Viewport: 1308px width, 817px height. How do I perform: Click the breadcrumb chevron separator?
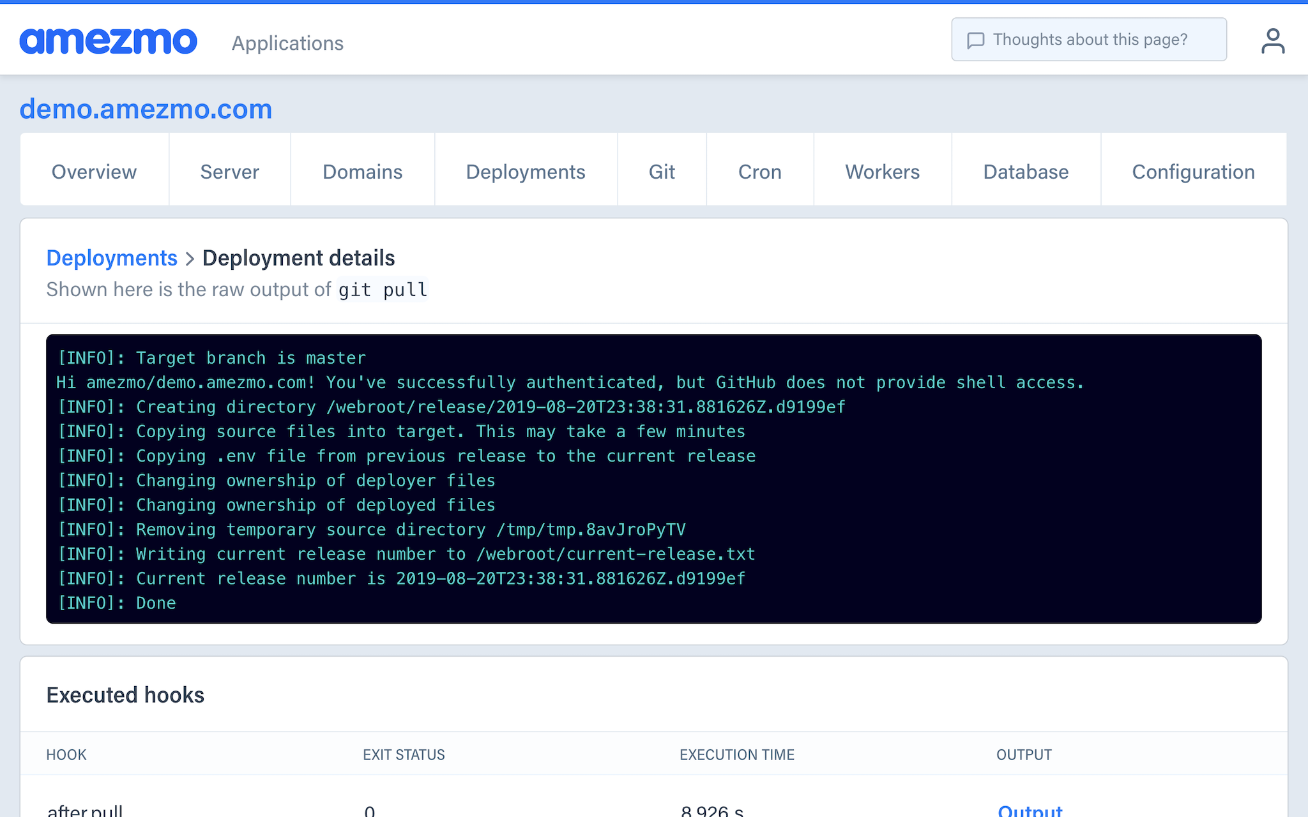coord(190,259)
